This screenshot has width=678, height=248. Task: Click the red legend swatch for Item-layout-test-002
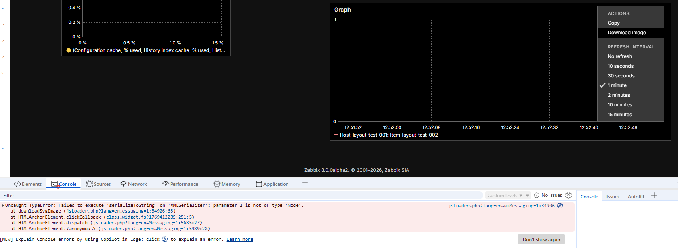click(336, 135)
